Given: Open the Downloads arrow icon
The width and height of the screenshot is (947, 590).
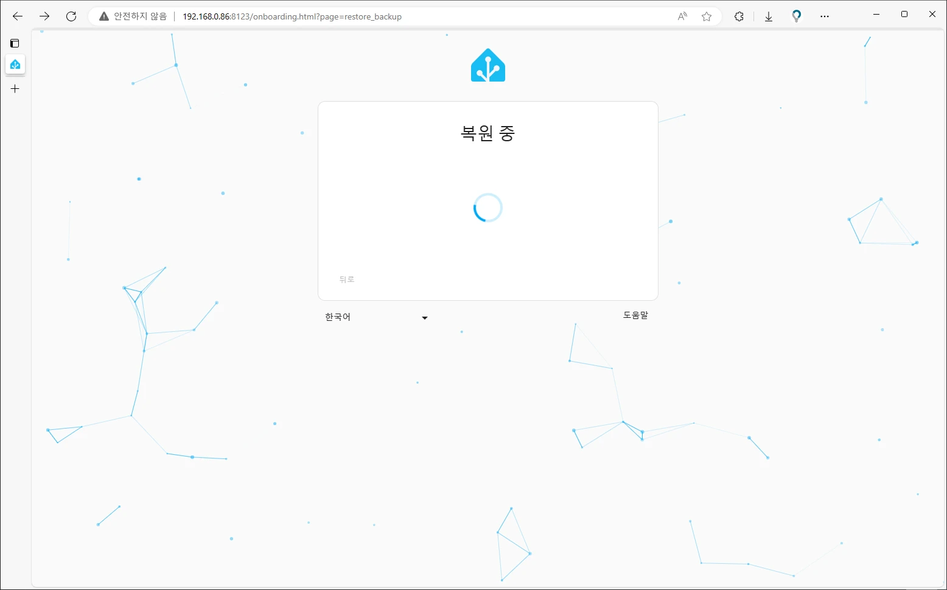Looking at the screenshot, I should click(x=769, y=16).
